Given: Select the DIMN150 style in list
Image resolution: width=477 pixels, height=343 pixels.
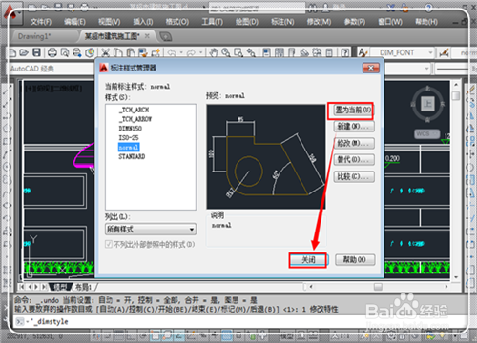Looking at the screenshot, I should [x=131, y=129].
